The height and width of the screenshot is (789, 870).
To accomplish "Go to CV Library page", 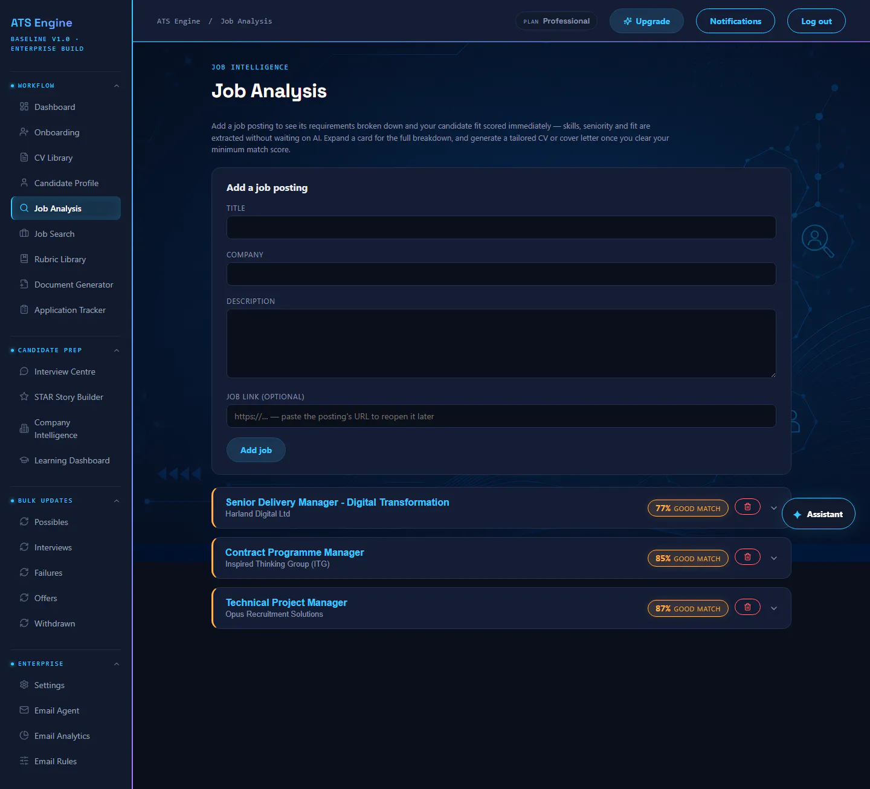I will pos(66,158).
